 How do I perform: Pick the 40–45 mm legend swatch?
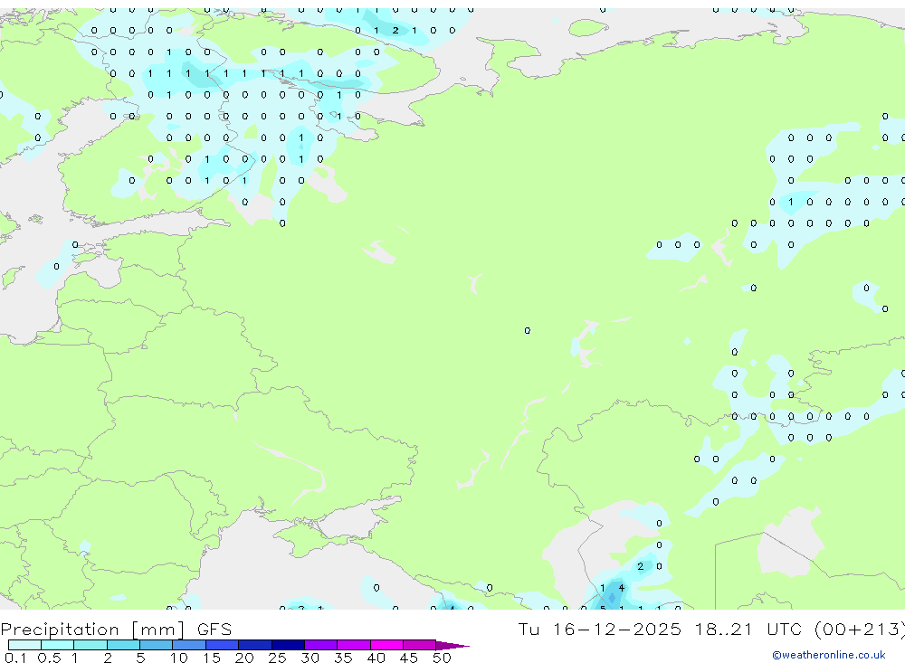386,645
